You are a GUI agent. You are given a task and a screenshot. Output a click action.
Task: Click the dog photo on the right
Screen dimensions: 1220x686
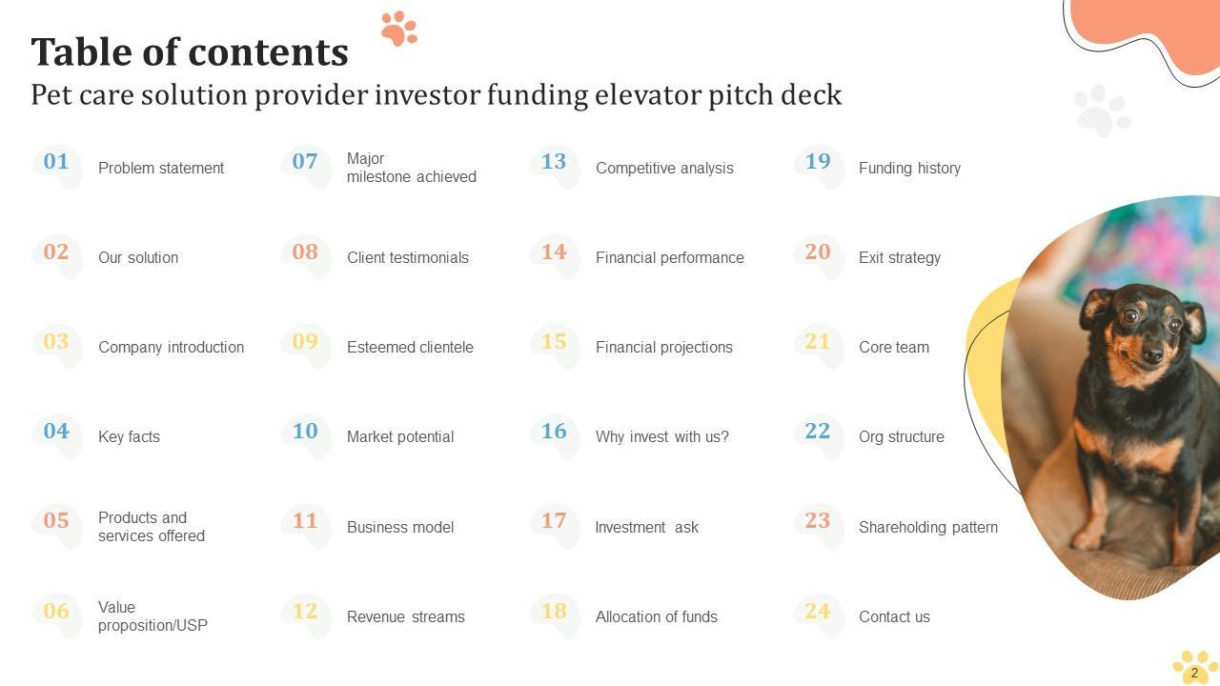(1125, 400)
